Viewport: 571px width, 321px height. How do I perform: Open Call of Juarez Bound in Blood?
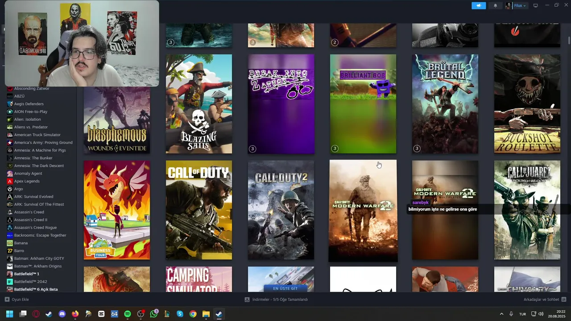(x=527, y=210)
